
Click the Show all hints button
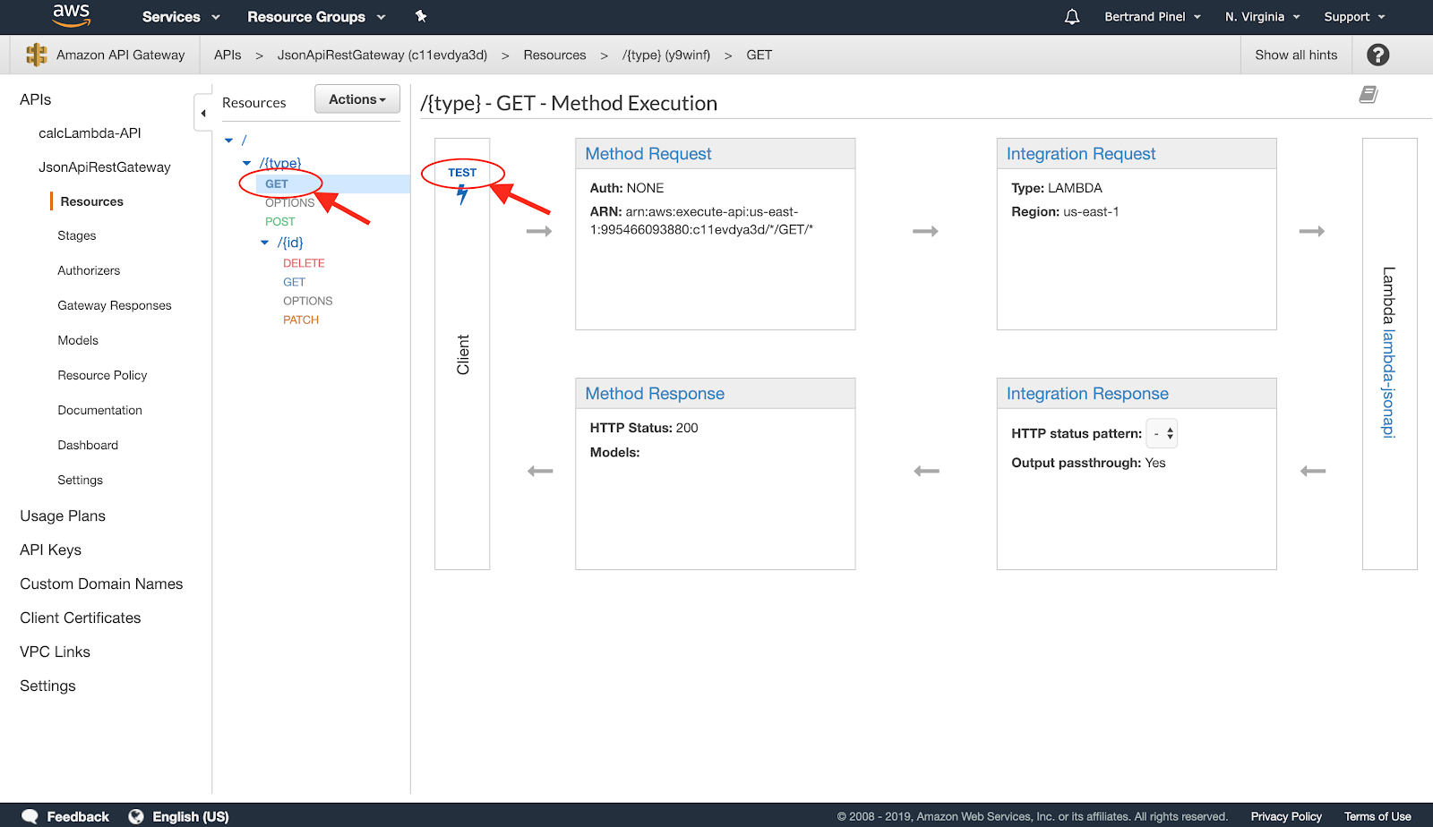click(x=1295, y=55)
